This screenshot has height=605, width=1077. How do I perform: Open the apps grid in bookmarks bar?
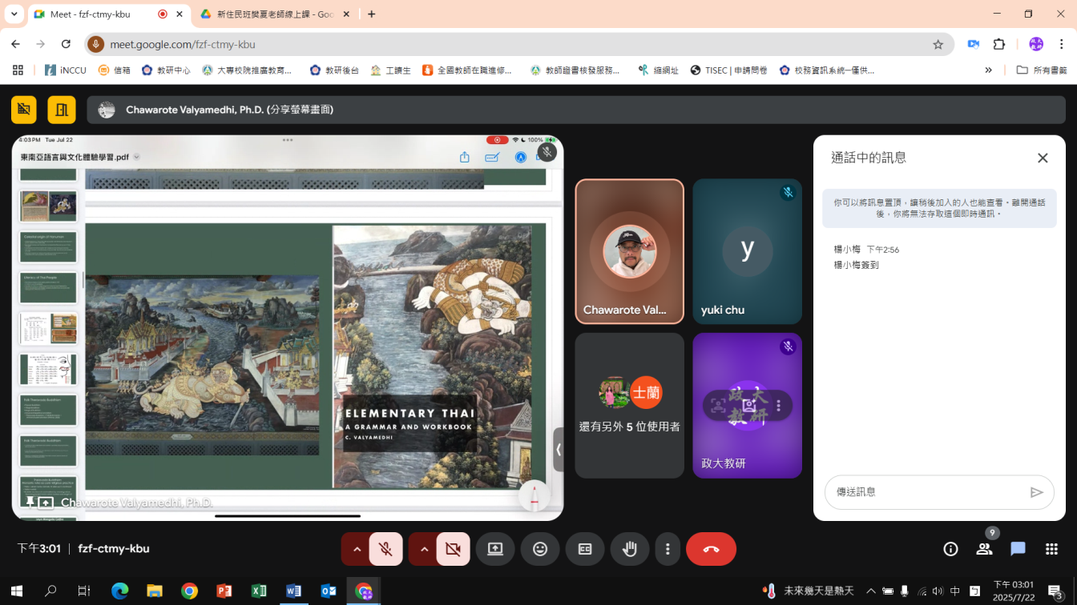(x=18, y=70)
